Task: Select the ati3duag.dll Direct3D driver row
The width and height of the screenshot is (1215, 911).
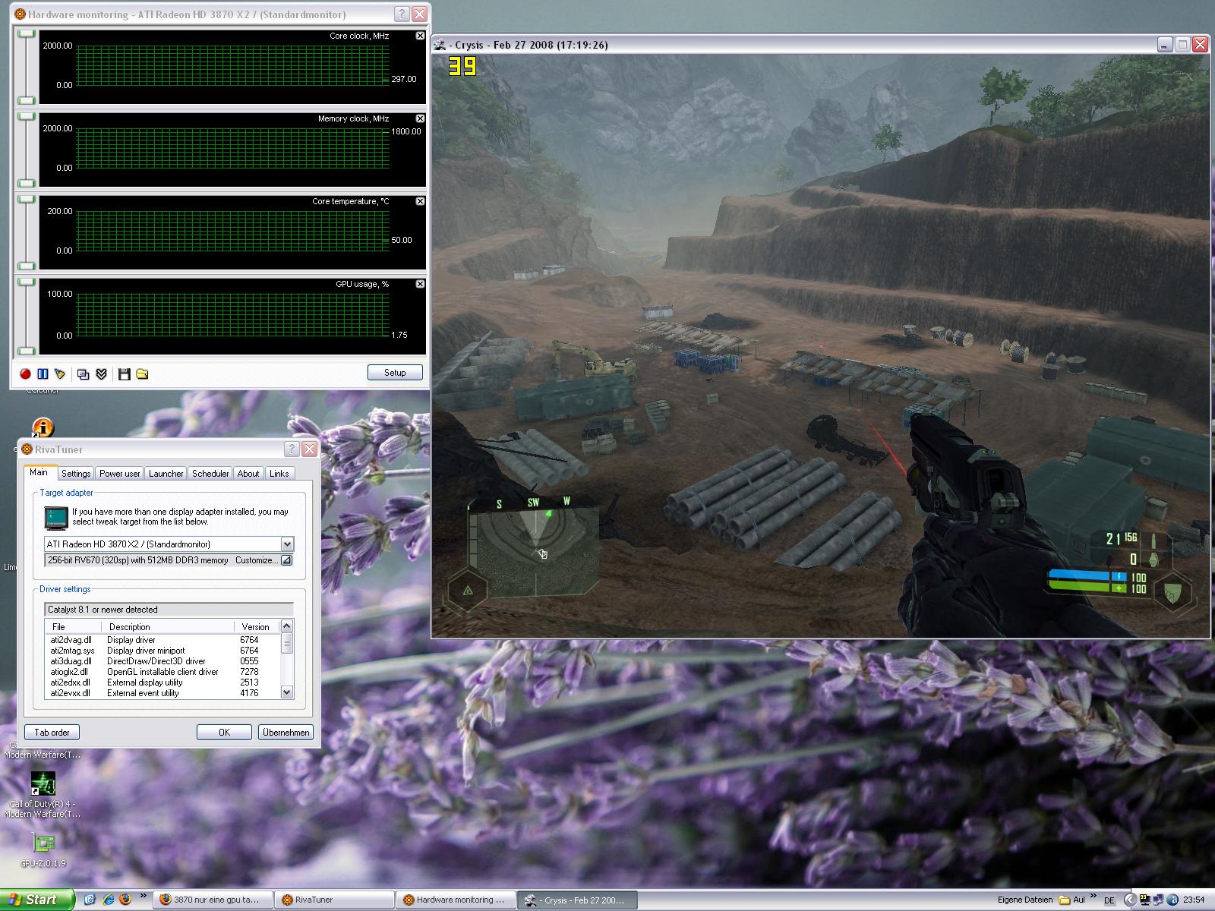Action: [x=163, y=661]
